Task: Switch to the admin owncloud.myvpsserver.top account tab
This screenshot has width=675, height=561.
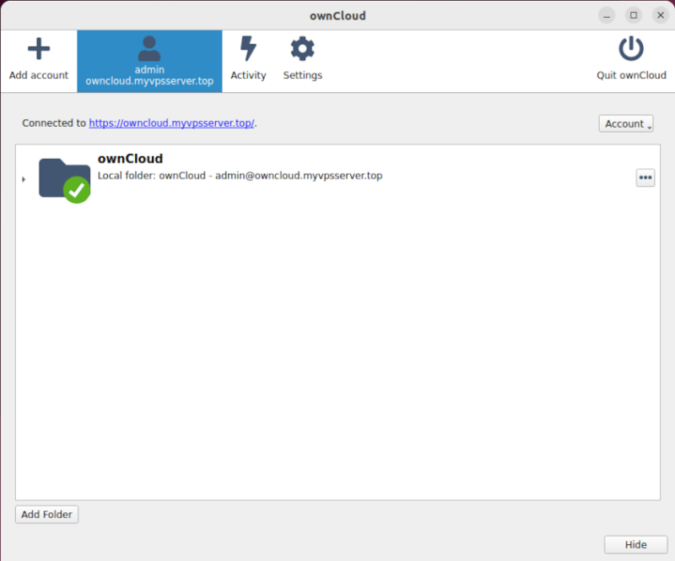Action: 149,61
